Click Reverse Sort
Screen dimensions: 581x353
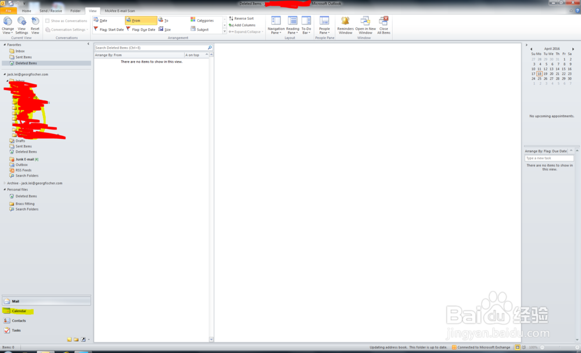click(x=242, y=18)
